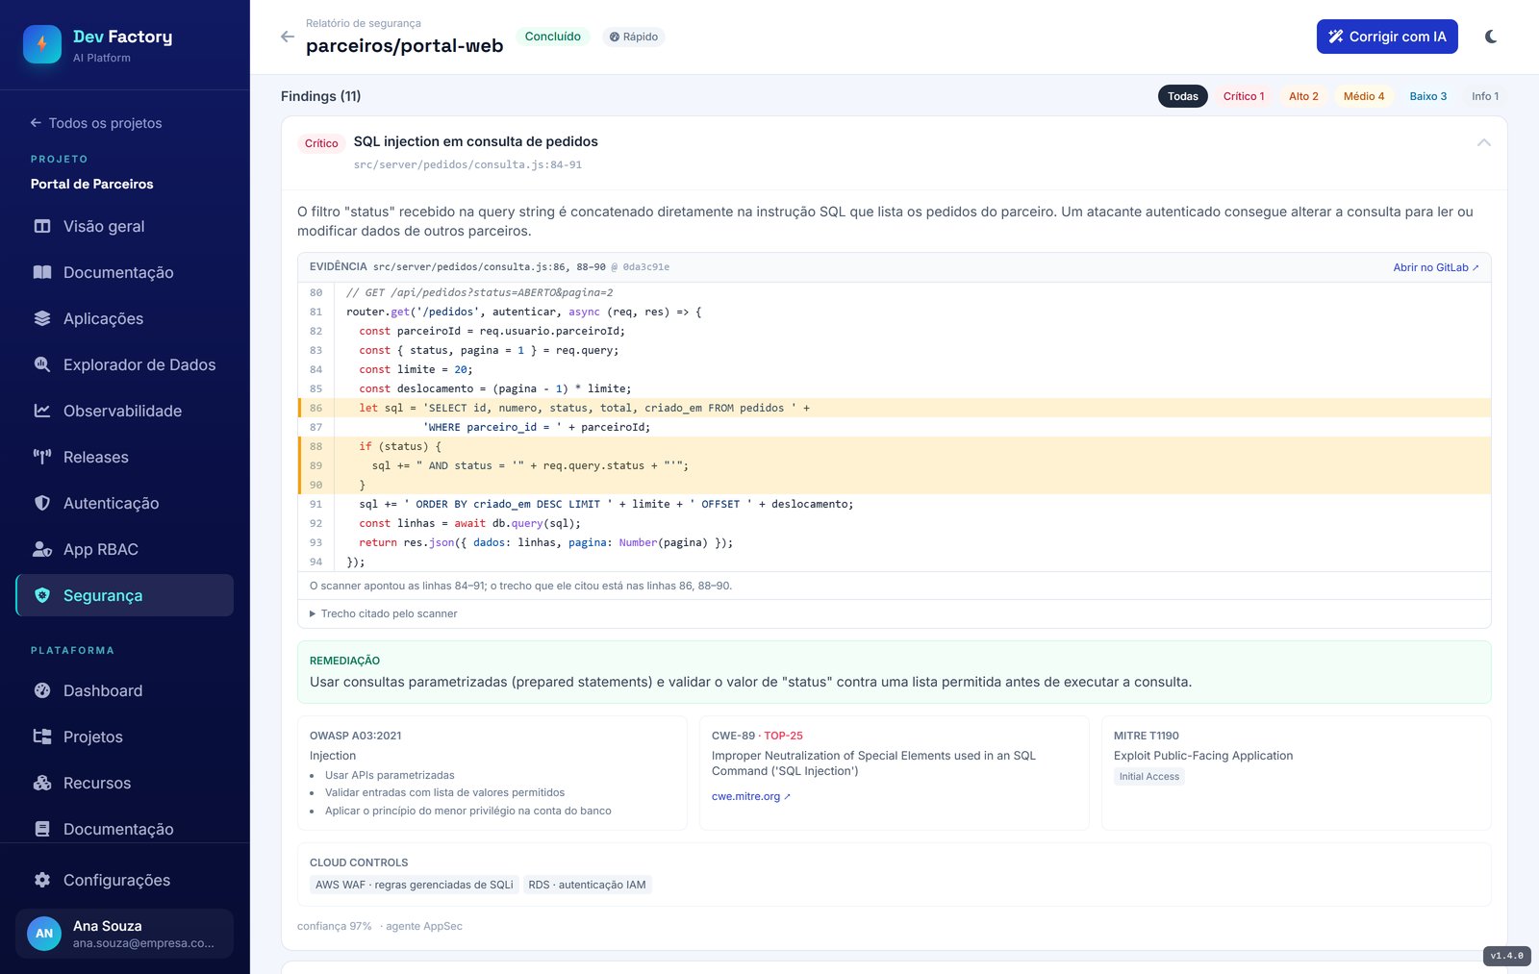Click the v1.4.0 version badge

[1507, 956]
